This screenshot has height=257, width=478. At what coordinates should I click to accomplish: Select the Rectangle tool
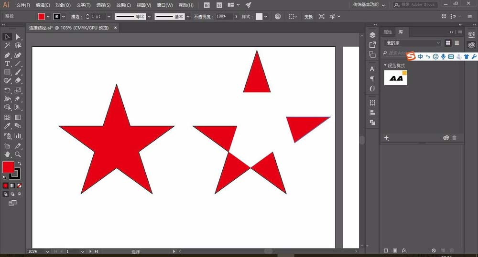coord(7,72)
